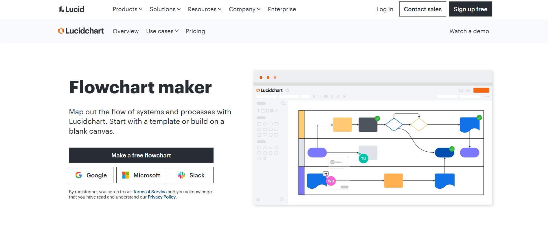The image size is (548, 248).
Task: Open the Overview tab
Action: tap(126, 31)
